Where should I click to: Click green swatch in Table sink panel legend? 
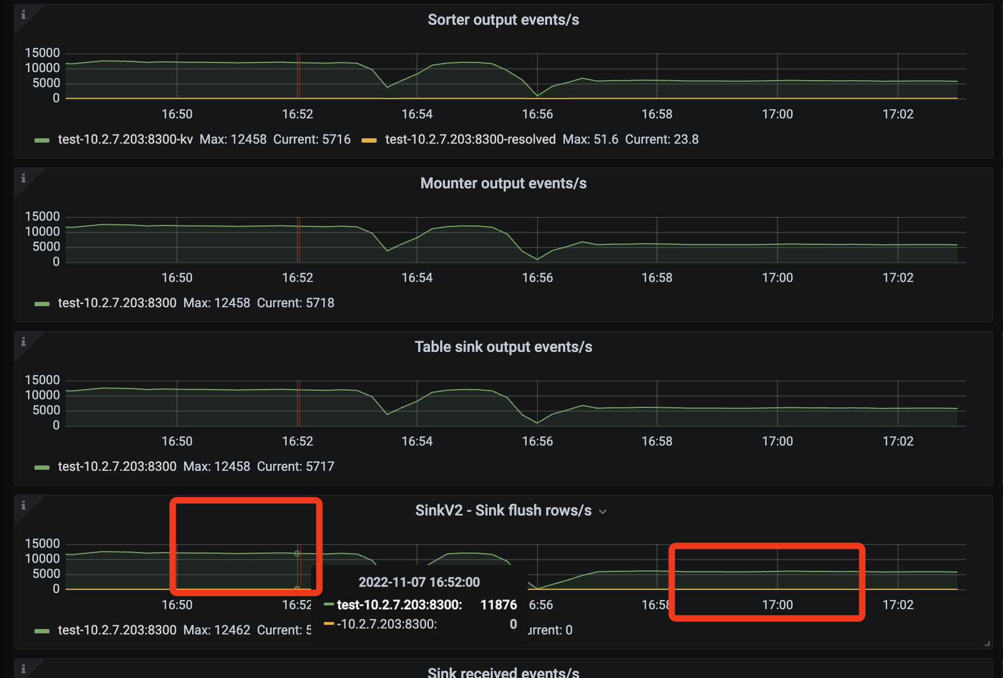tap(42, 468)
